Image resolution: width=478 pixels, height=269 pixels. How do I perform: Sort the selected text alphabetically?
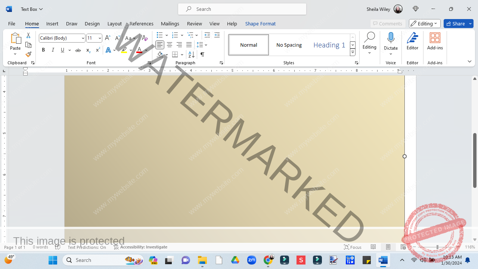pyautogui.click(x=192, y=55)
